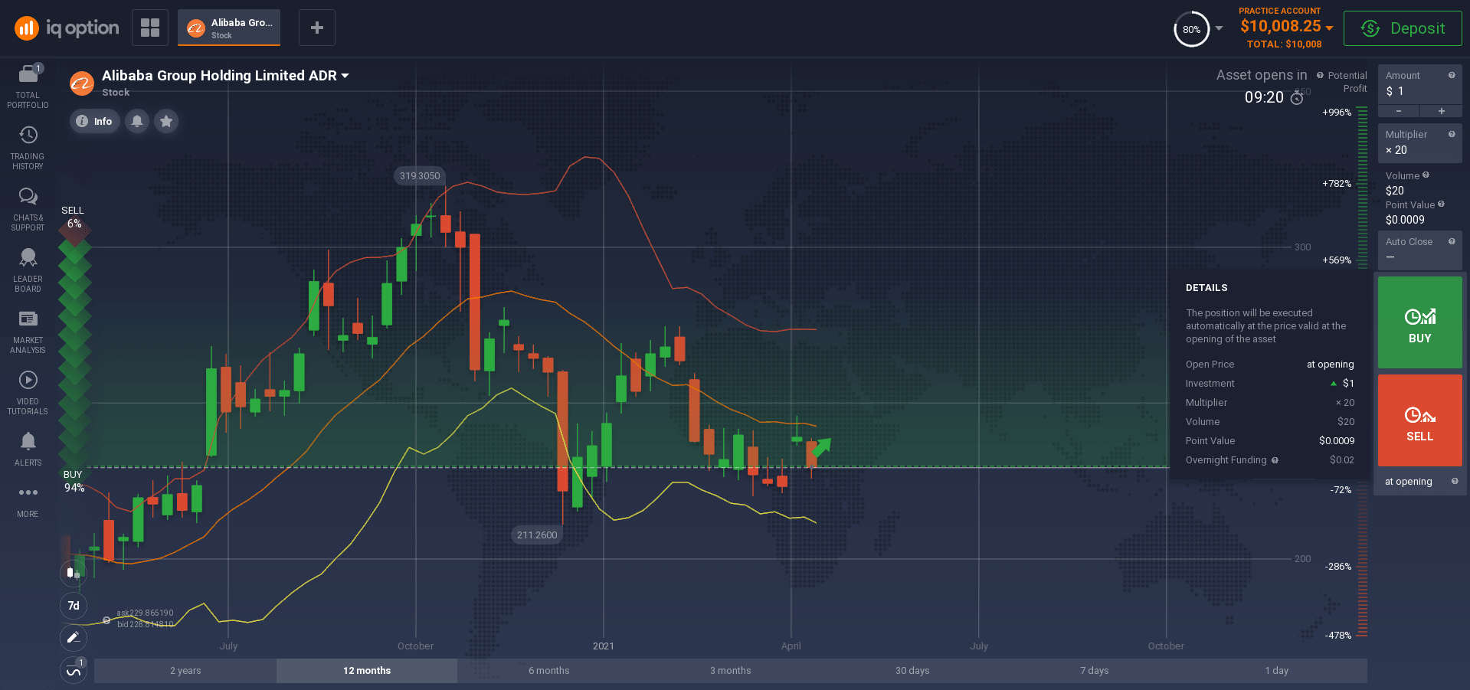Open the 'at opening' order type selector
This screenshot has width=1470, height=690.
tap(1420, 482)
